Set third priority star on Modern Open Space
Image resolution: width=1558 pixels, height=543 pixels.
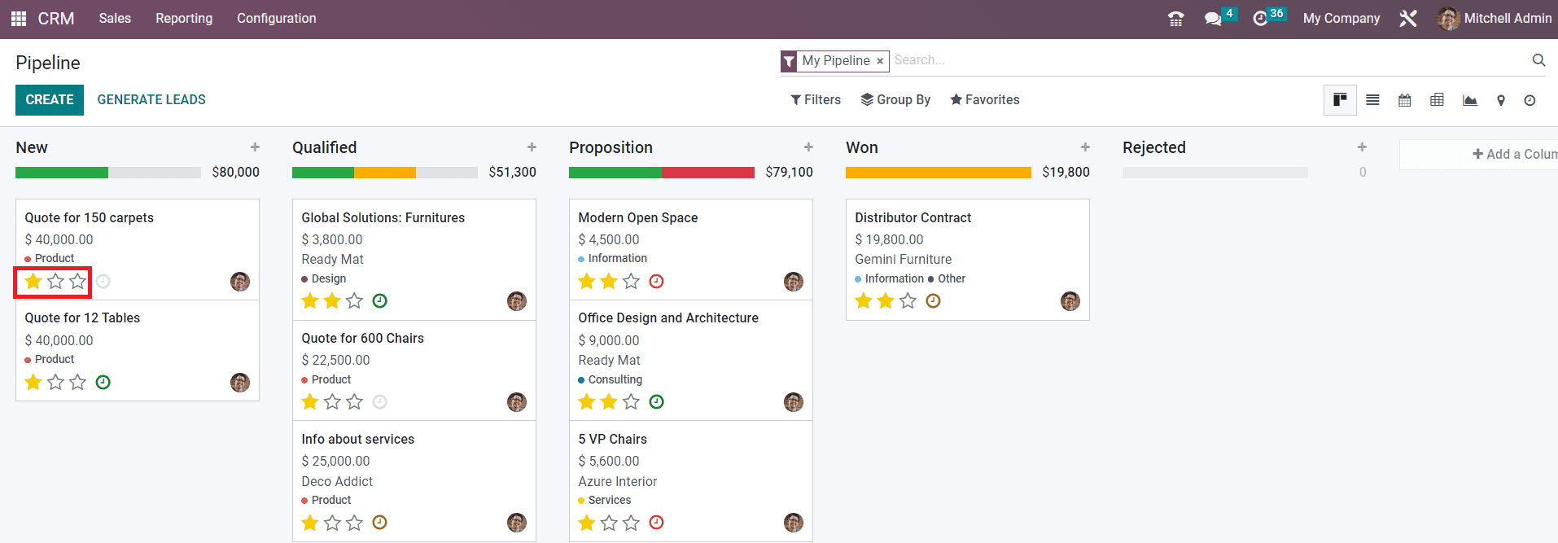point(631,282)
